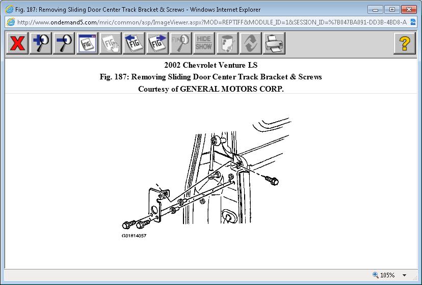Click the compatibility view icon in address bar
The height and width of the screenshot is (285, 422).
[413, 22]
